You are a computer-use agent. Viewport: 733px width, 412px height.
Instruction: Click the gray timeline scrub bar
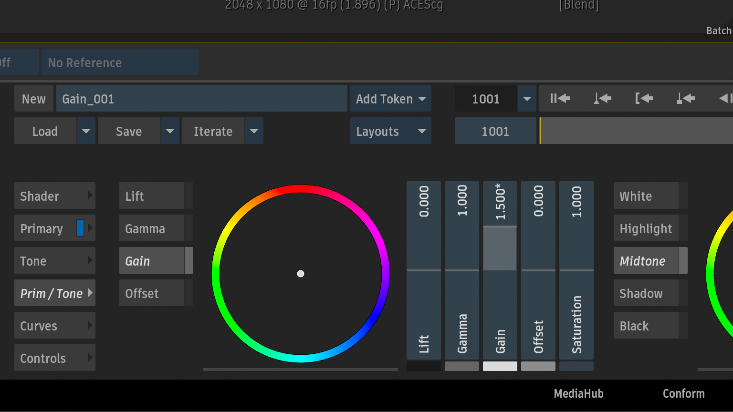point(637,131)
